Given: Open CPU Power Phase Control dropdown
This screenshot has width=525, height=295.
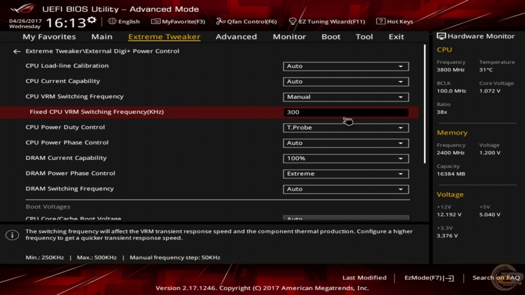Looking at the screenshot, I should 345,143.
